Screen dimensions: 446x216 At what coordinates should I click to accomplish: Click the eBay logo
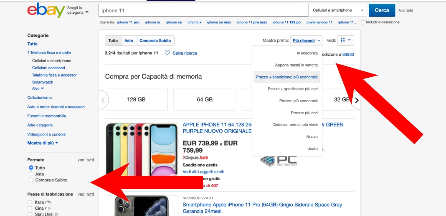click(x=46, y=10)
